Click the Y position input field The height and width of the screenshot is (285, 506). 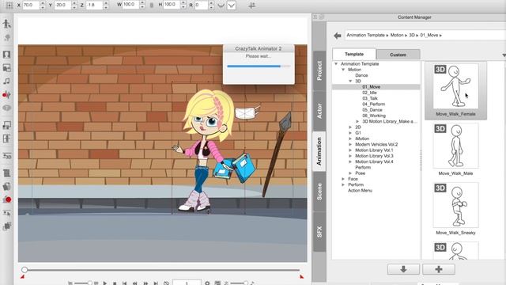pos(62,5)
